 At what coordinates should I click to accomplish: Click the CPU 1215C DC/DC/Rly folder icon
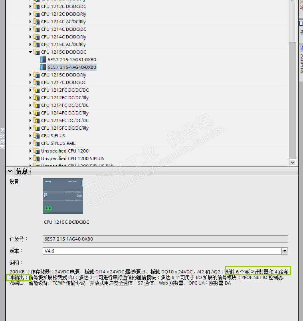click(37, 75)
